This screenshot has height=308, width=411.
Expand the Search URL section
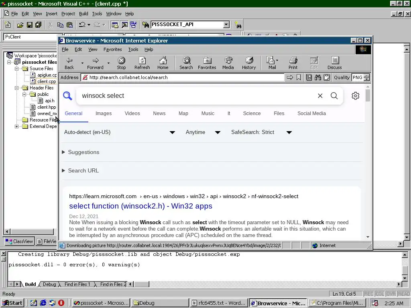(80, 170)
